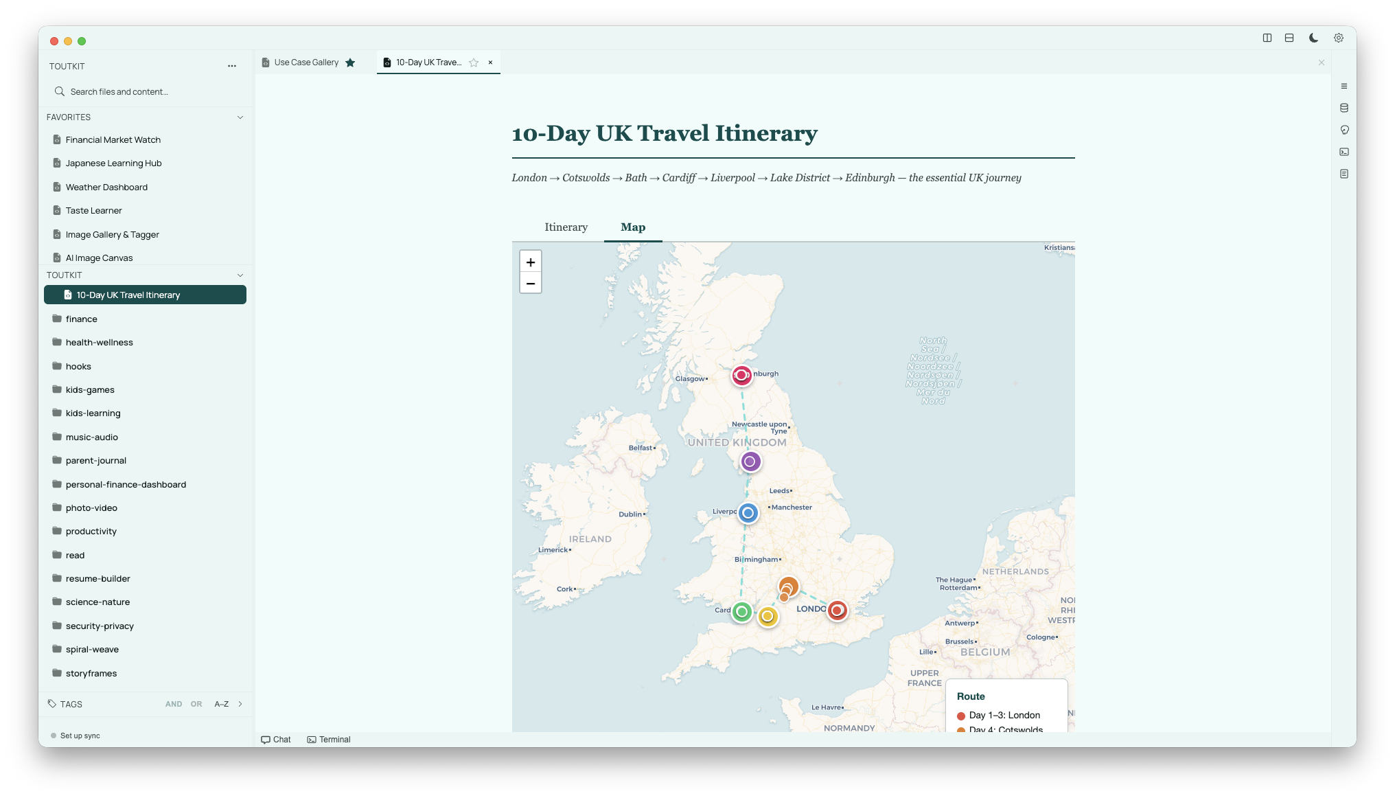This screenshot has width=1395, height=798.
Task: Click the yellow Bath marker
Action: click(768, 616)
